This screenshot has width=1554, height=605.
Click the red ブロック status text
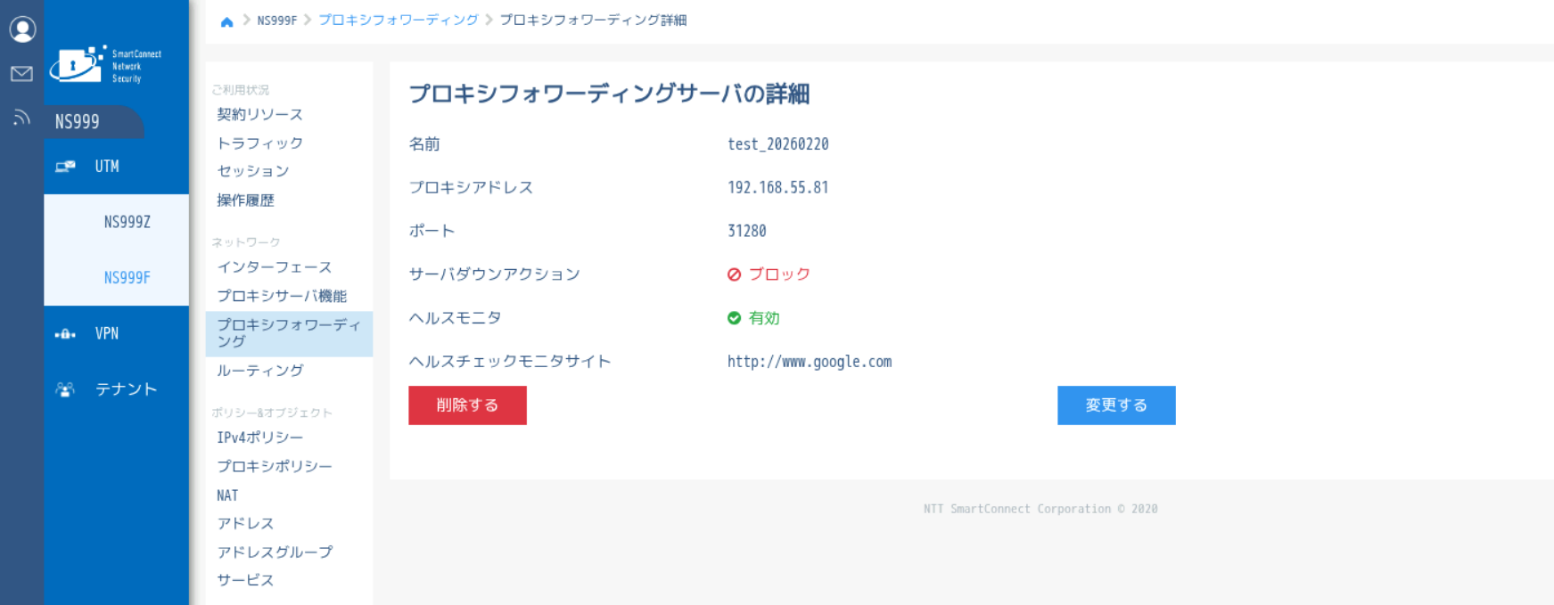coord(779,274)
